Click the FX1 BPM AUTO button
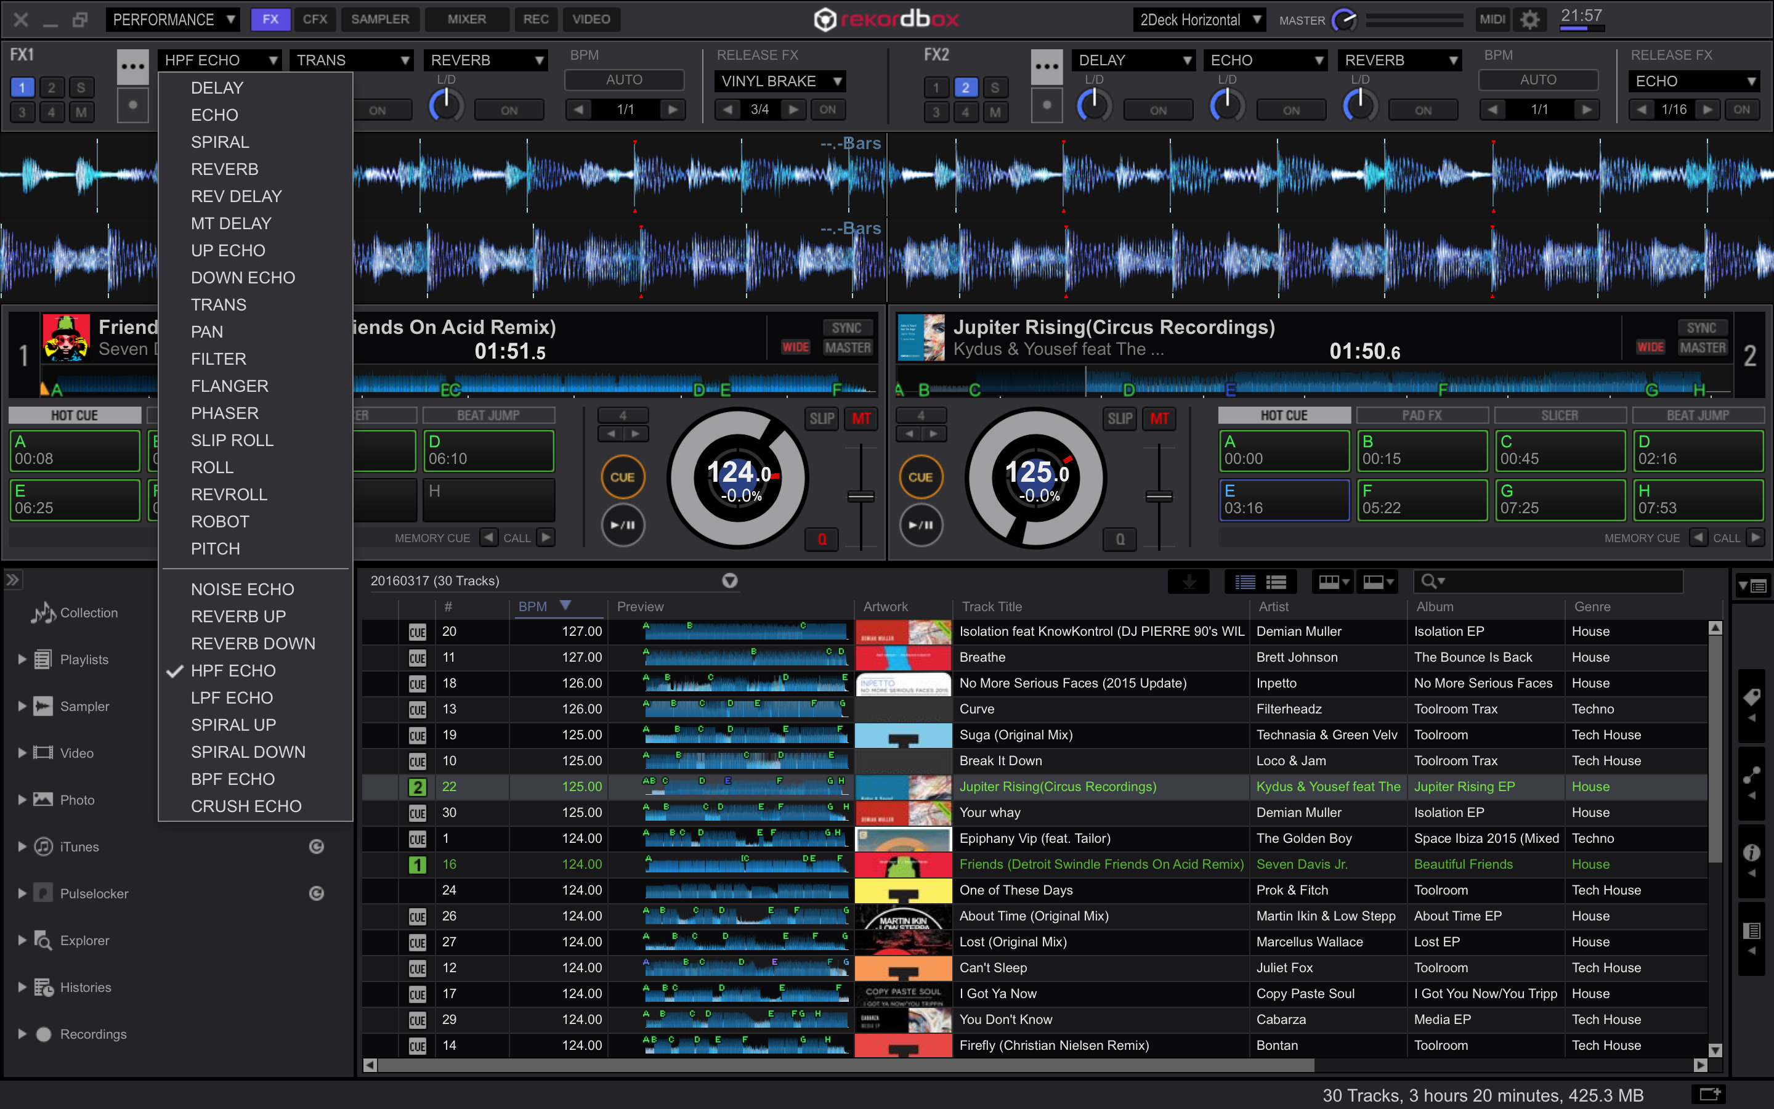This screenshot has width=1774, height=1109. tap(624, 80)
